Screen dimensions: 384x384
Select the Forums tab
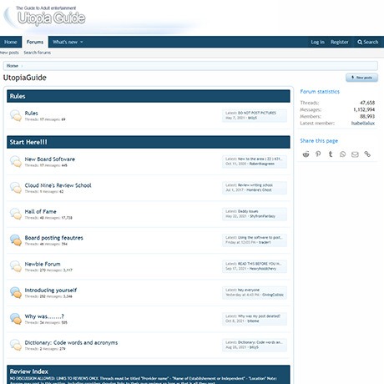[x=35, y=42]
